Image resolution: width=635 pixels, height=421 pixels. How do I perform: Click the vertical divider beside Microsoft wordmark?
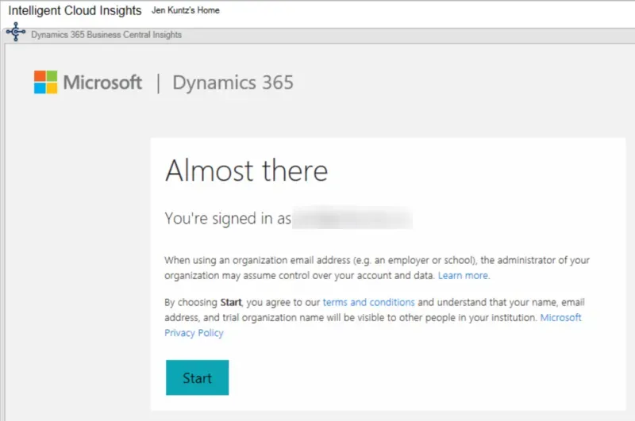157,82
